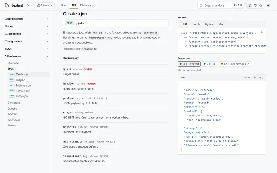
Task: Click POST badge beside Create a job
Action: 12,74
